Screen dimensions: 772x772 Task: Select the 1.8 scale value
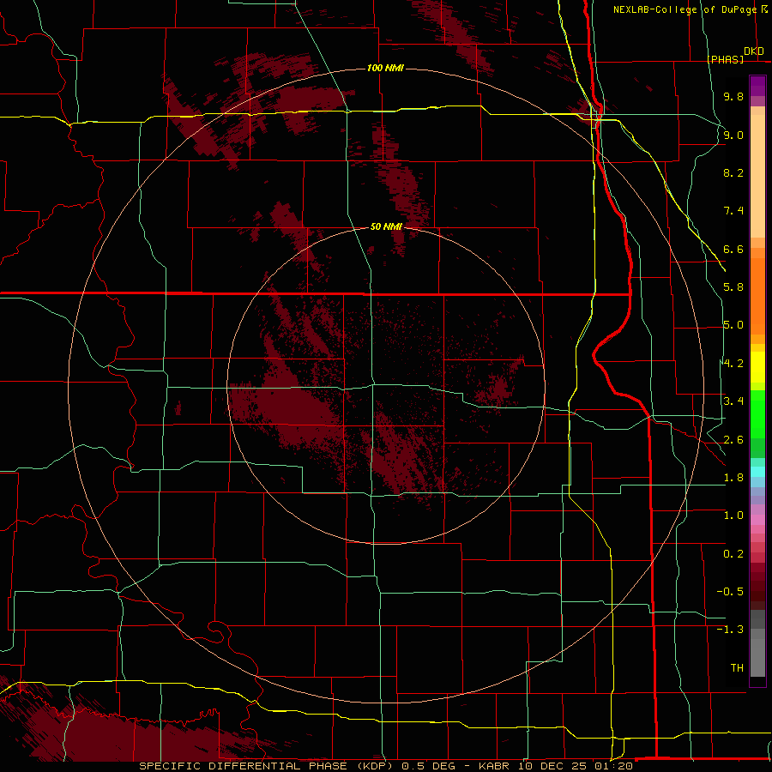tap(733, 478)
